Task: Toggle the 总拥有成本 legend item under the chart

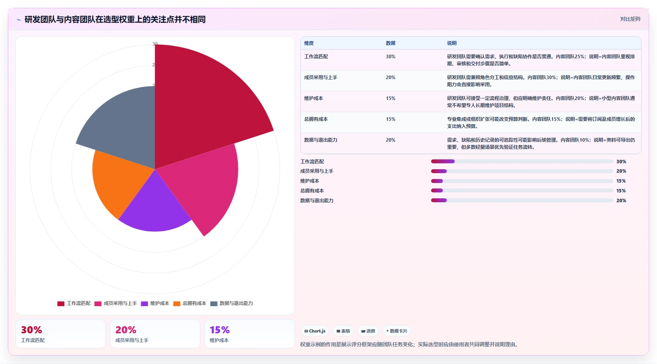Action: 190,303
